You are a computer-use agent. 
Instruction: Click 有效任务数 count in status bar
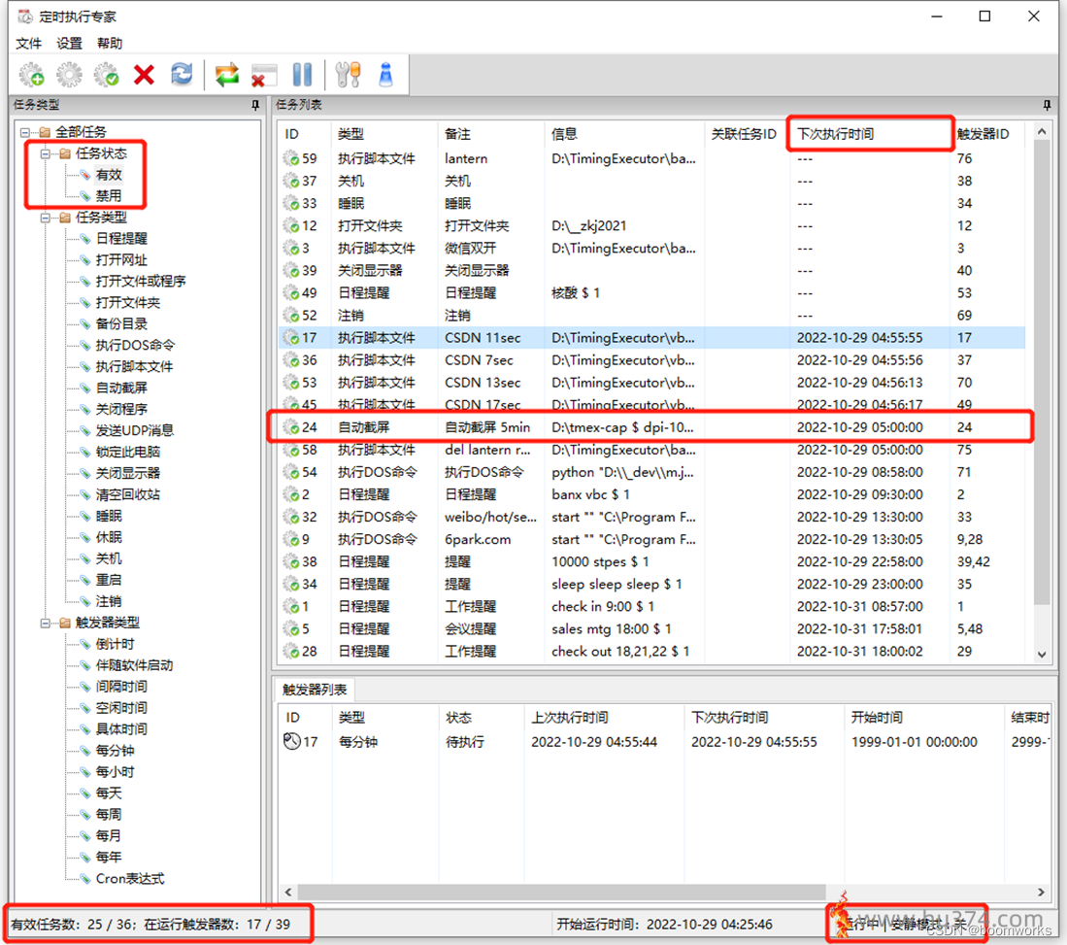click(72, 924)
